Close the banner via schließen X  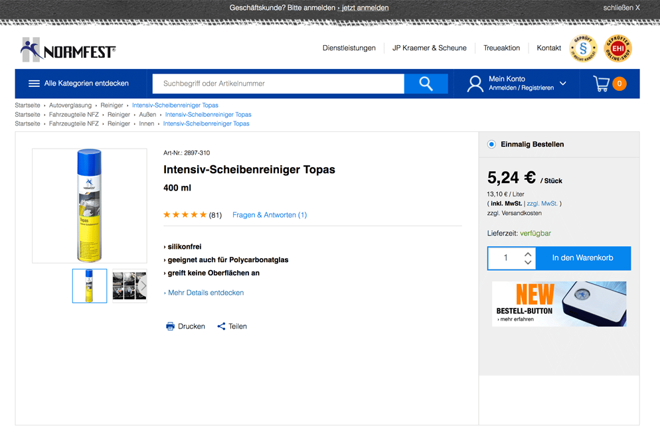click(x=621, y=7)
